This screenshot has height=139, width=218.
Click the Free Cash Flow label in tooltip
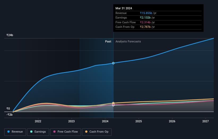tap(126, 22)
